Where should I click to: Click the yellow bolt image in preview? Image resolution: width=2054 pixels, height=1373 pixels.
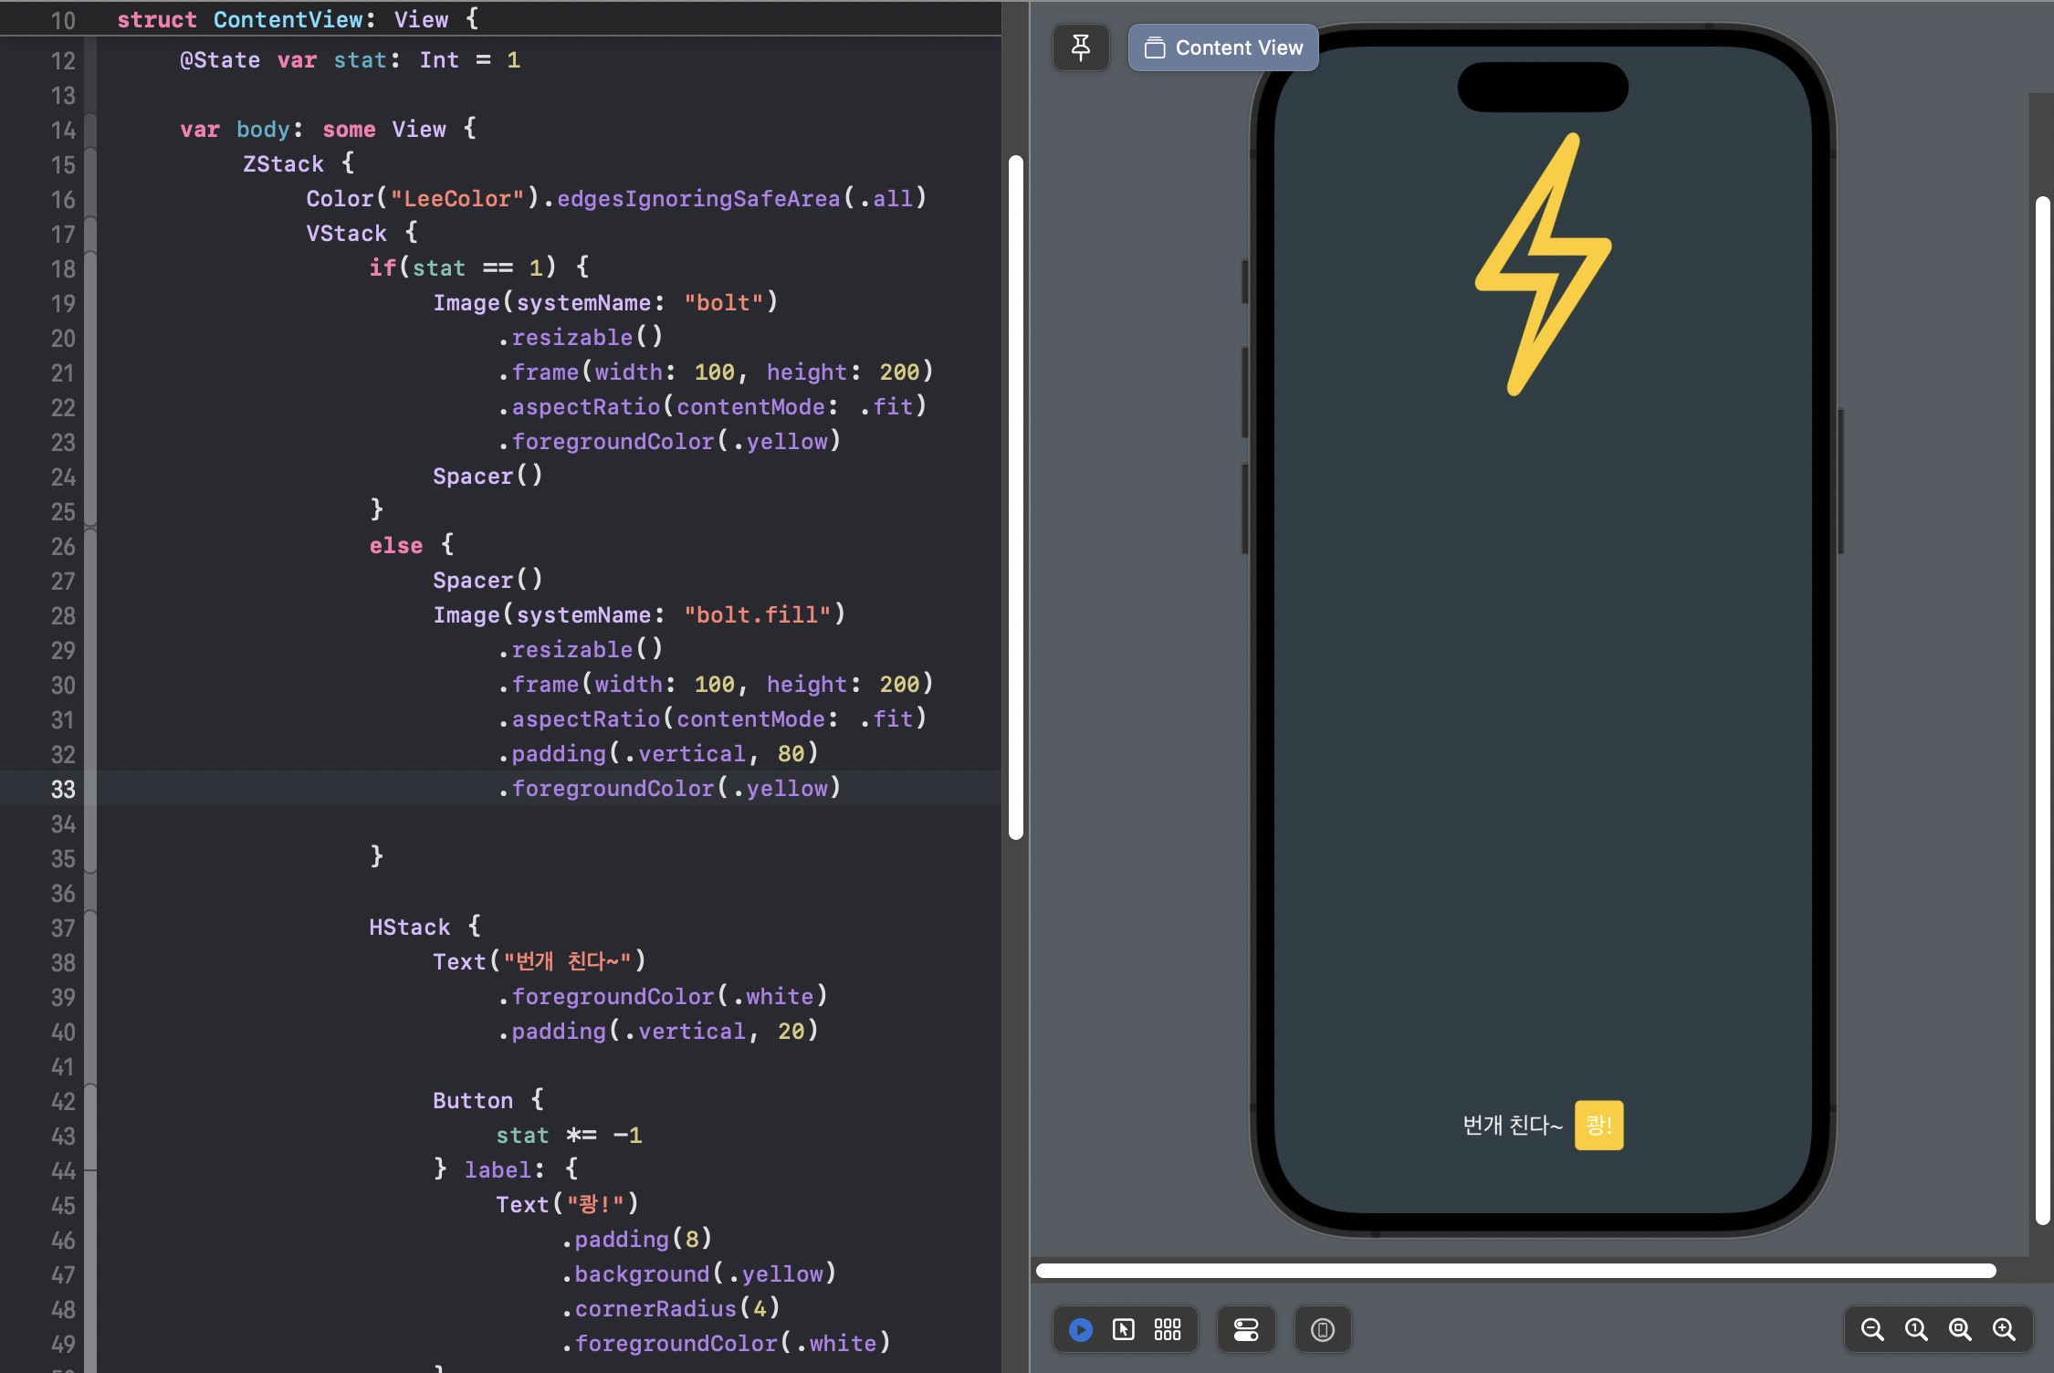point(1544,265)
